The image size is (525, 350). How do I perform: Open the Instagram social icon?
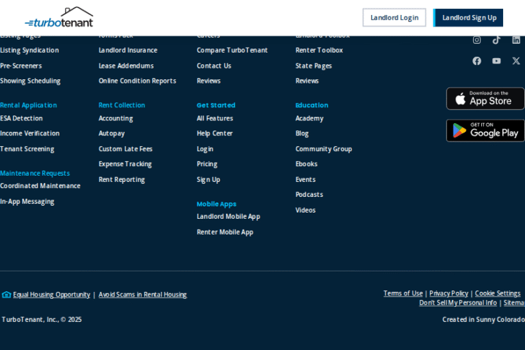[x=477, y=40]
